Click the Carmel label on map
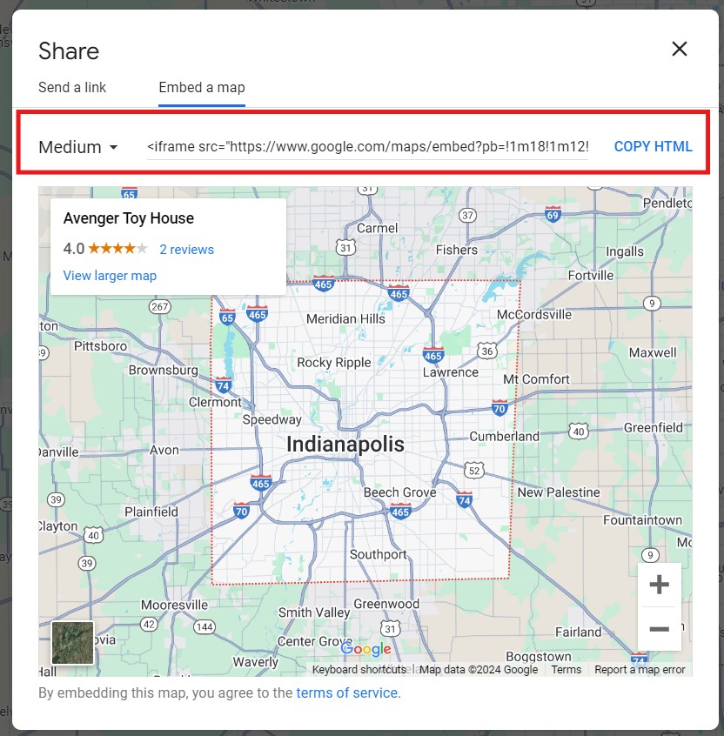 (x=377, y=228)
